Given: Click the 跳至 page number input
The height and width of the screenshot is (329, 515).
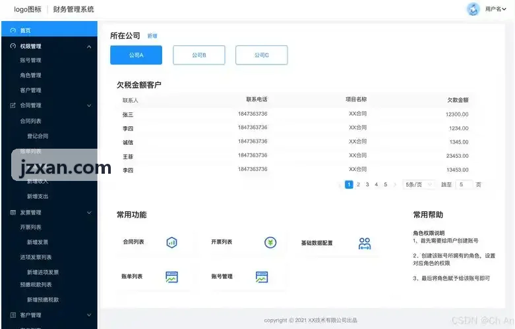Looking at the screenshot, I should click(x=464, y=185).
